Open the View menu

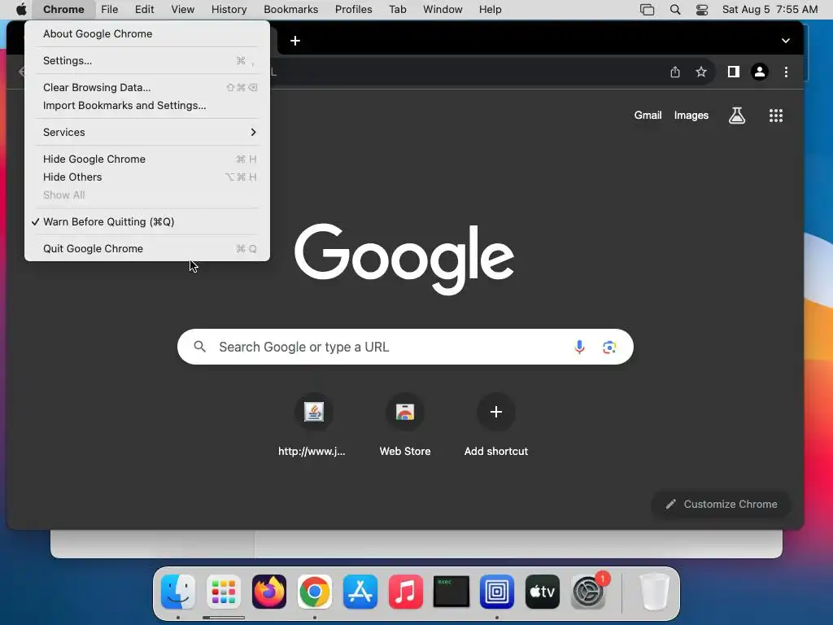[x=183, y=10]
